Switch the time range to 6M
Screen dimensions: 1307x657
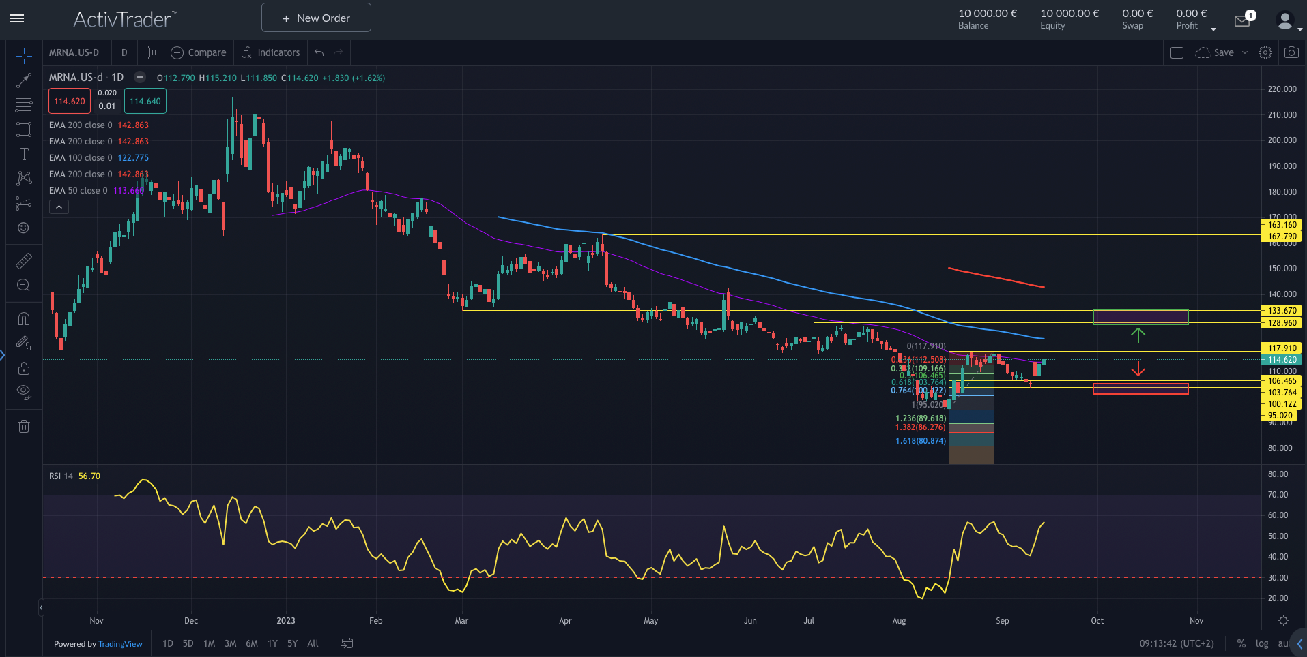pos(251,643)
